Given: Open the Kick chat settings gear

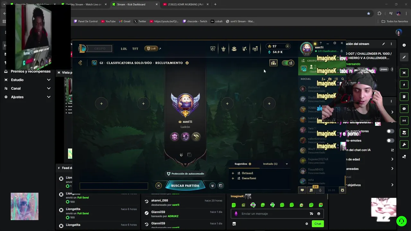Looking at the screenshot, I should point(307,224).
